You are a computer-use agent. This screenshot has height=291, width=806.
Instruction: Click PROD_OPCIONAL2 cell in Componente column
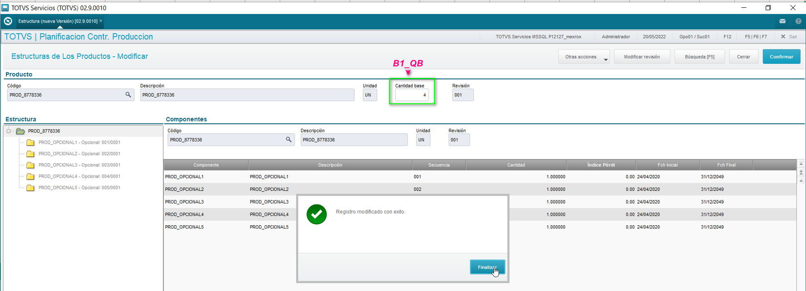point(184,189)
